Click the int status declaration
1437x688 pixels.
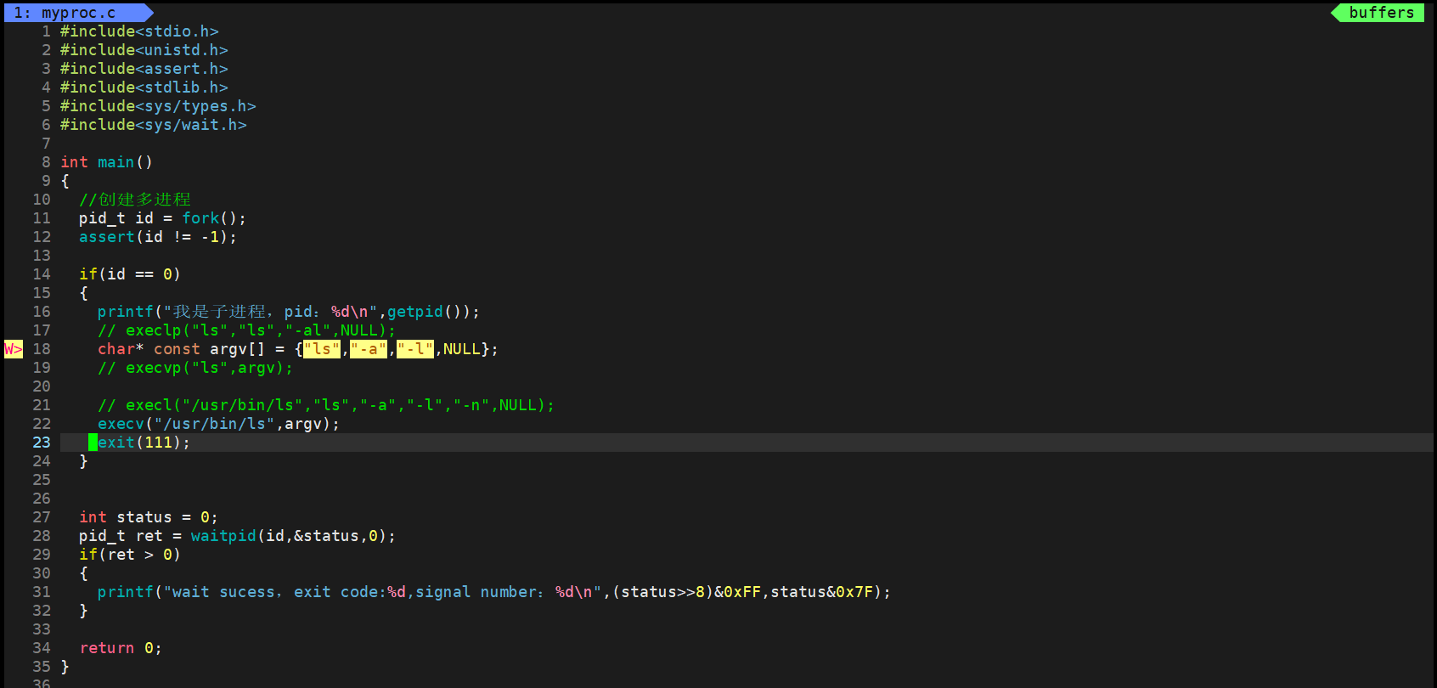pos(149,517)
